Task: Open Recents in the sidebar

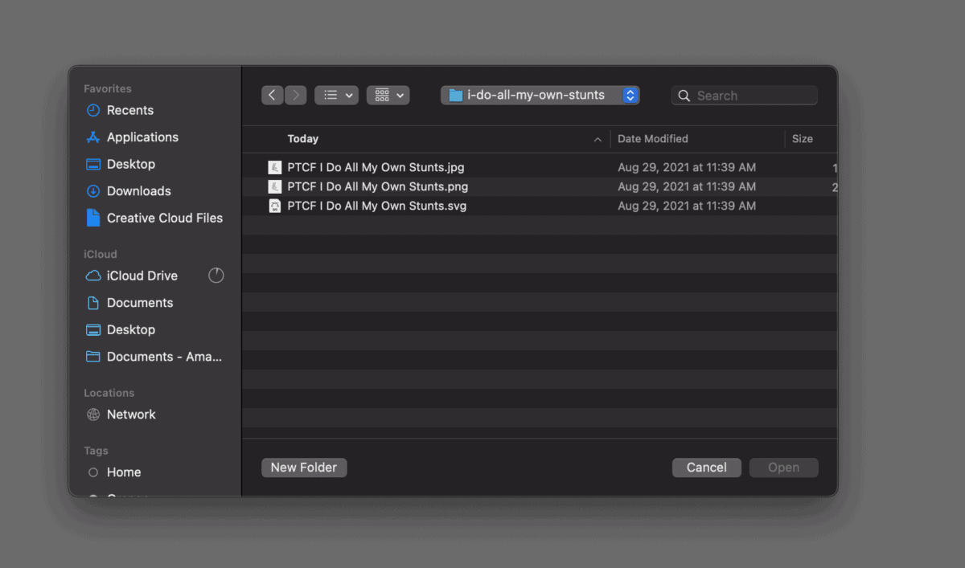Action: [129, 110]
